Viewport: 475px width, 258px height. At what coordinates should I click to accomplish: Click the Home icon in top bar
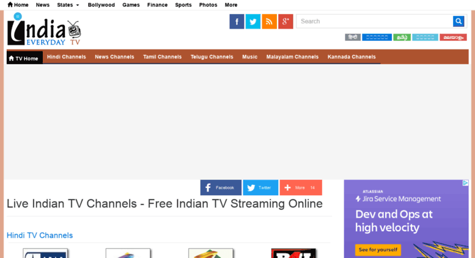click(18, 5)
